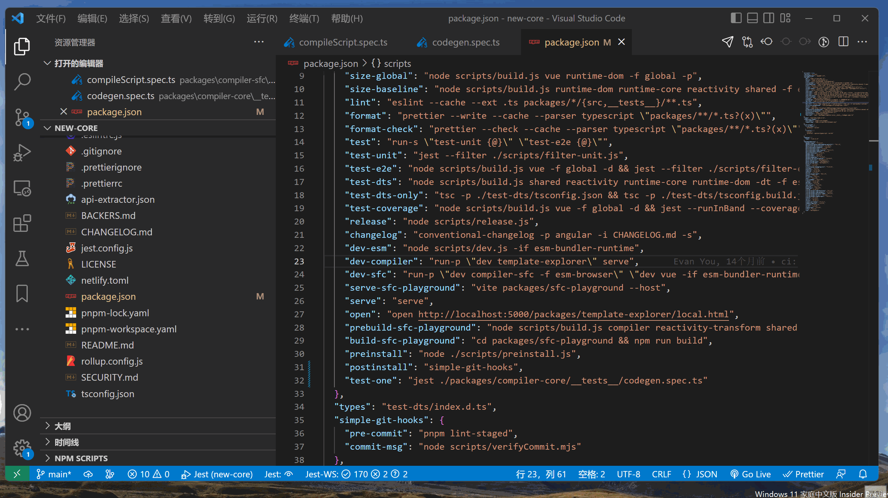Open remote window from status bar

coord(17,474)
